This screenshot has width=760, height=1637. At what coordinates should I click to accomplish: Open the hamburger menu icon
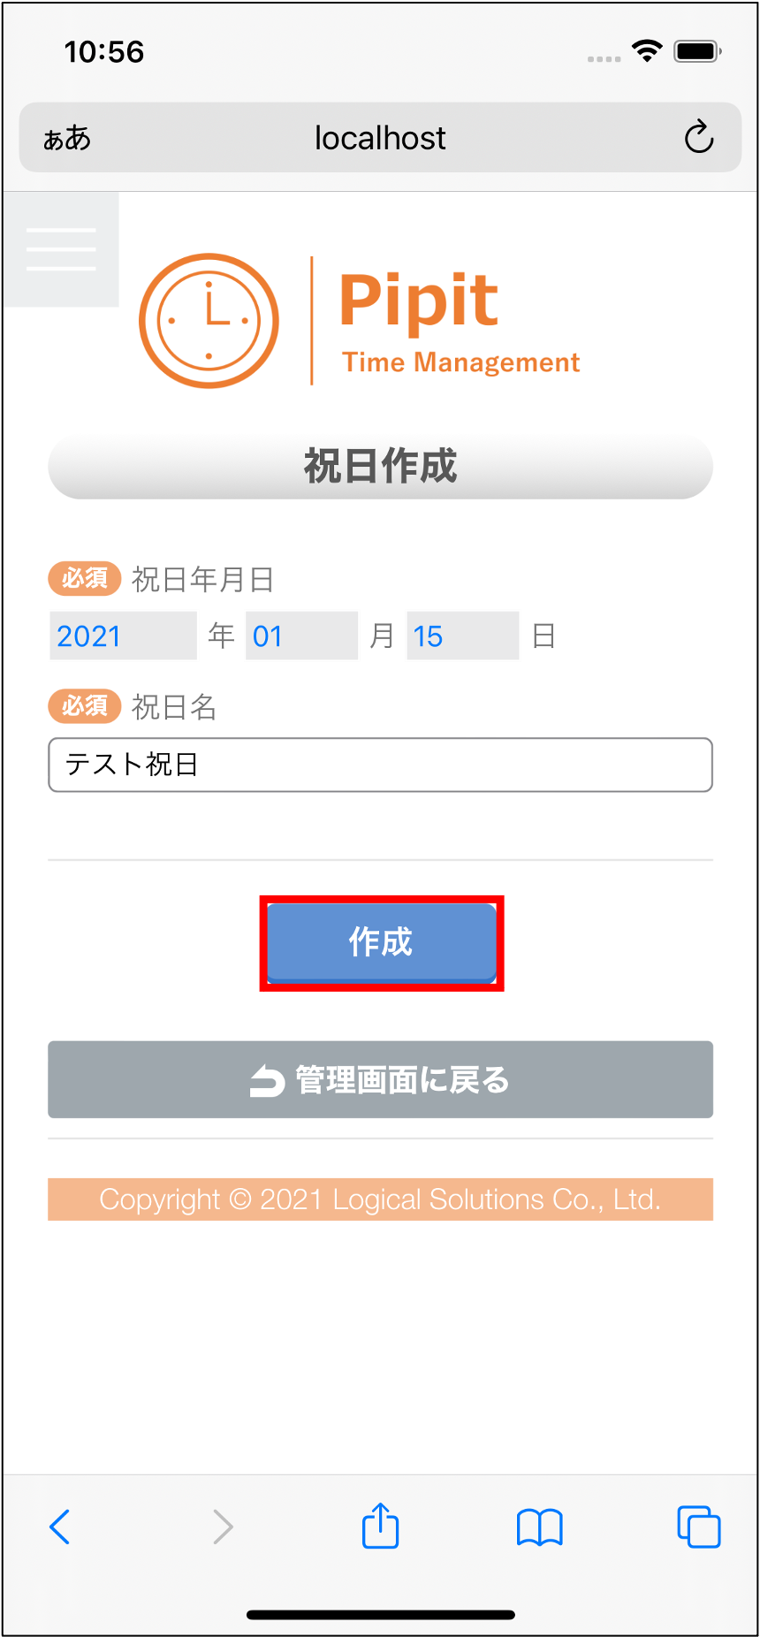(x=61, y=249)
